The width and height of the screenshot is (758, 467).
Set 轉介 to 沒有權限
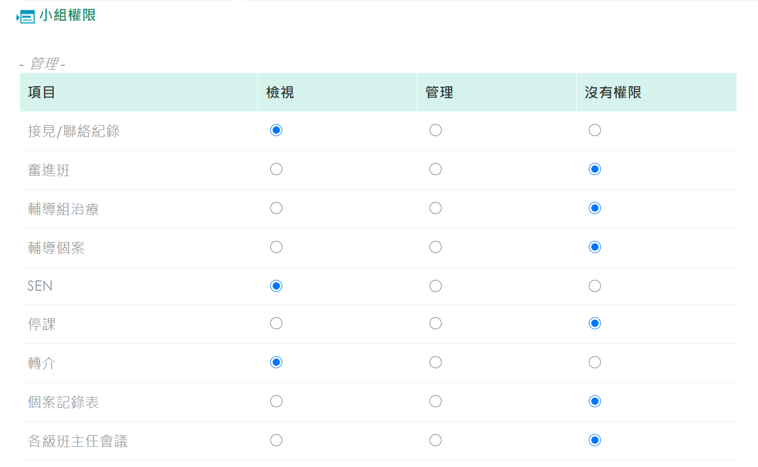point(595,362)
